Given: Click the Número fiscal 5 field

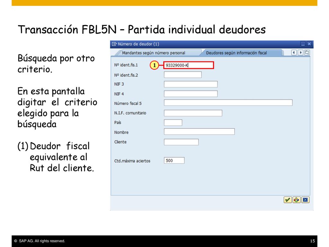Looking at the screenshot, I should 228,103.
